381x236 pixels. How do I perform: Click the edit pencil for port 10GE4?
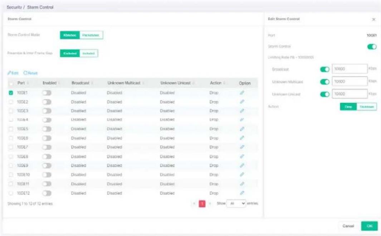(242, 120)
